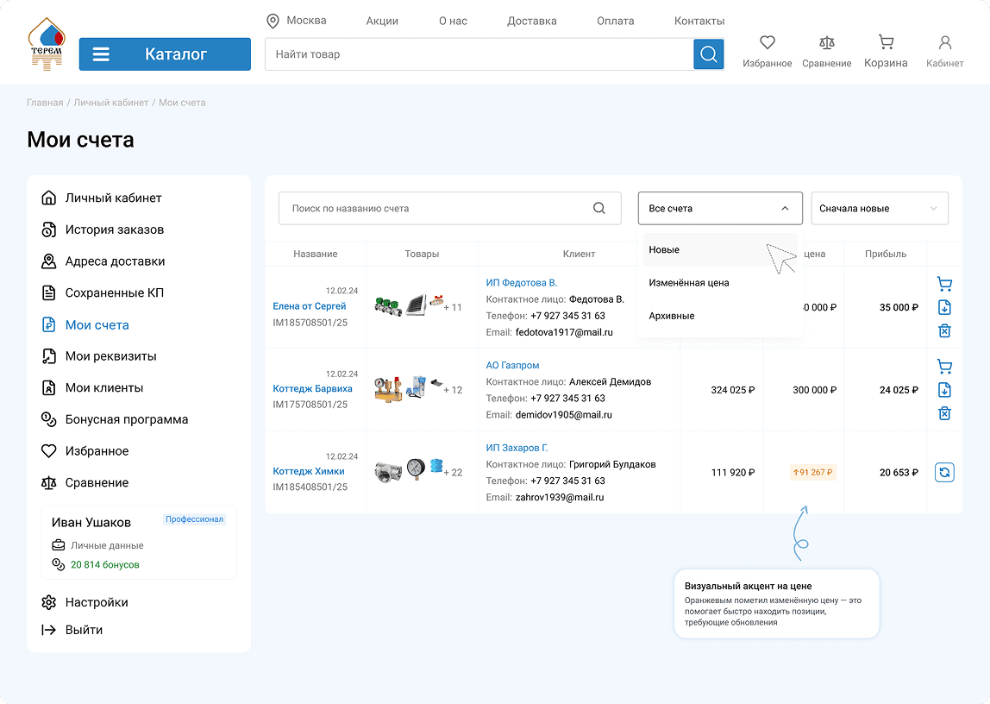
Task: Click the Профессионал badge
Action: pyautogui.click(x=195, y=519)
